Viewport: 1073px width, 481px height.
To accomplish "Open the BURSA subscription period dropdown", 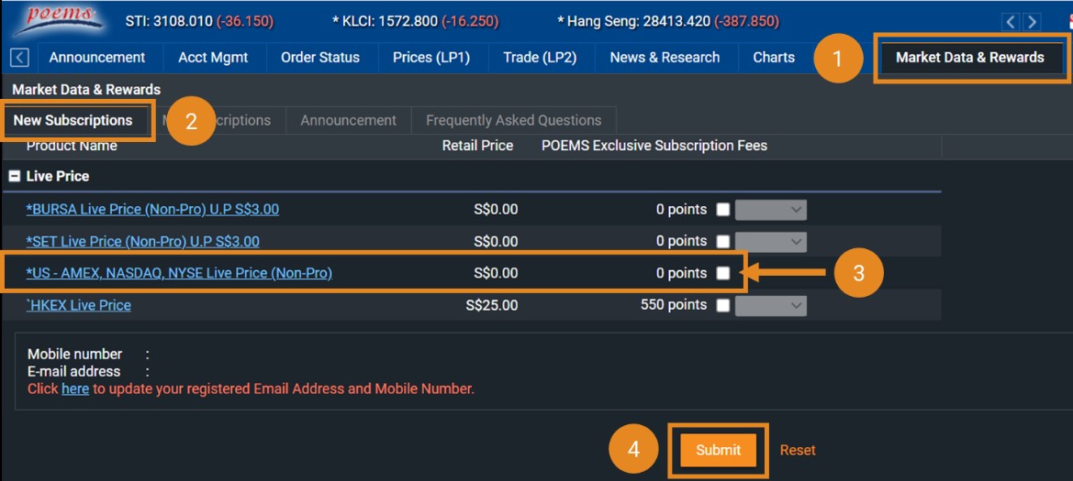I will [x=771, y=210].
